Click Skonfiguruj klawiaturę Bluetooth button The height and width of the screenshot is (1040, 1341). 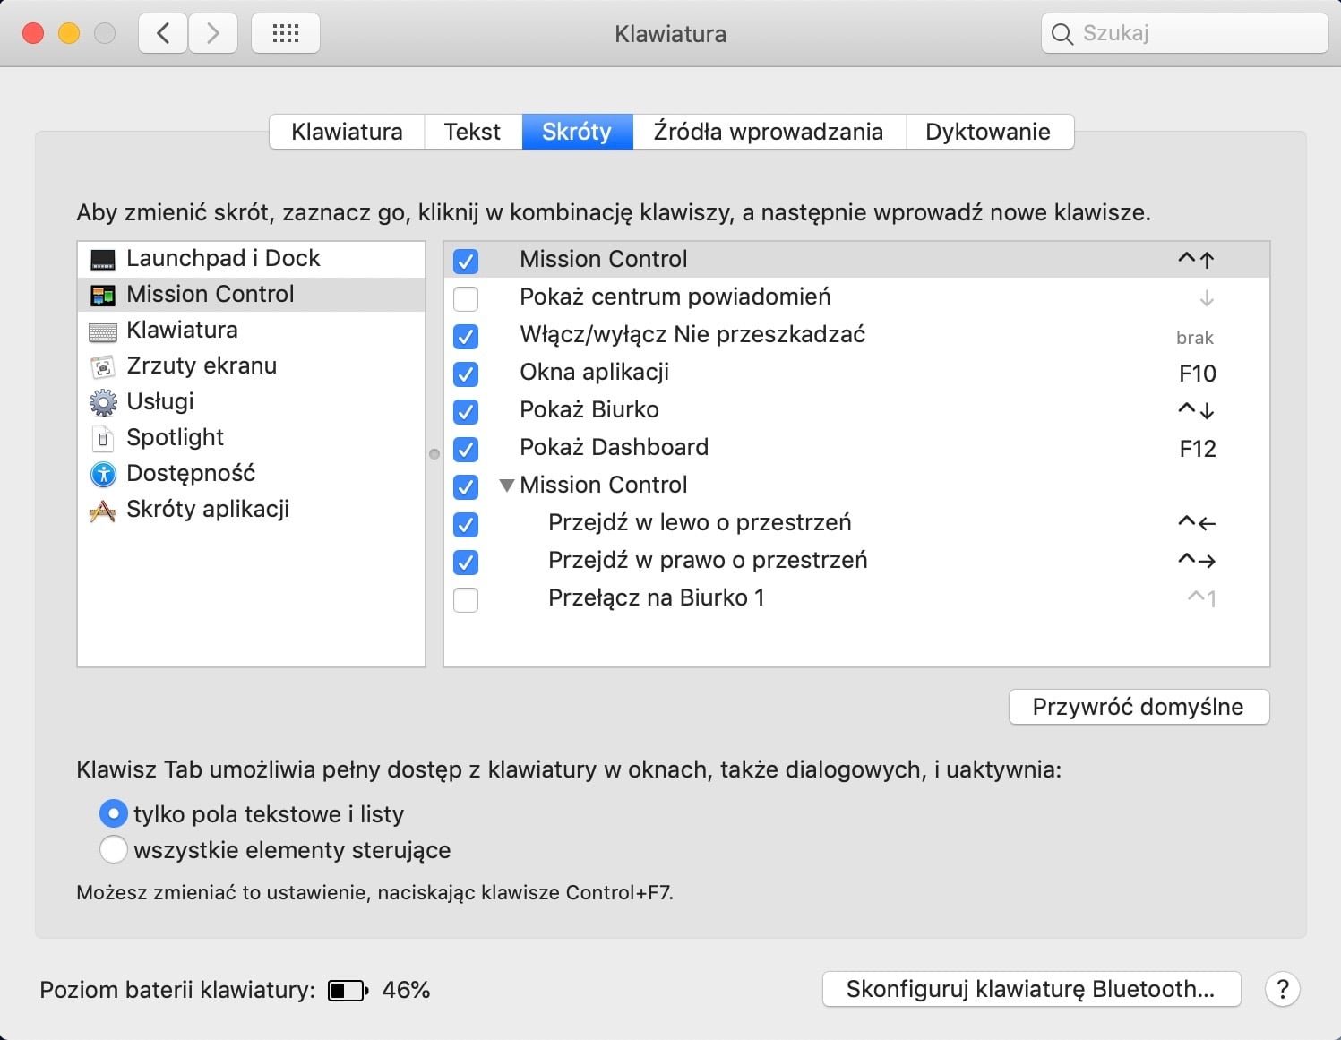coord(1030,989)
